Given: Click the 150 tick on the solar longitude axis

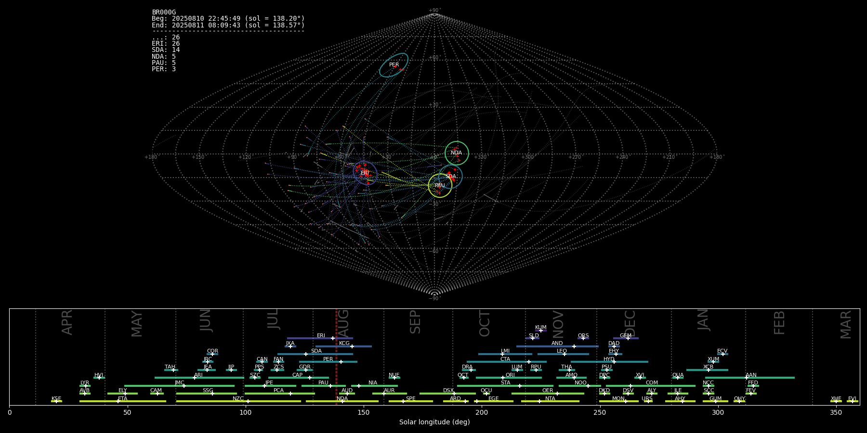Looking at the screenshot, I should (364, 413).
